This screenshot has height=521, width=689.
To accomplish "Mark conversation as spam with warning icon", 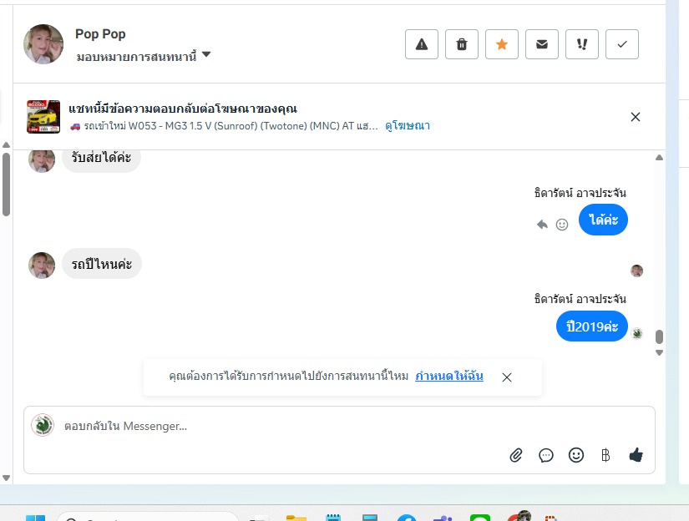I will (x=422, y=44).
